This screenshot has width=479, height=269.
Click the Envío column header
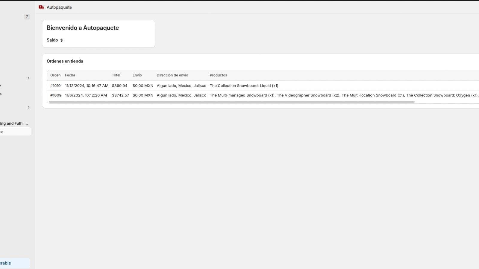click(x=137, y=75)
